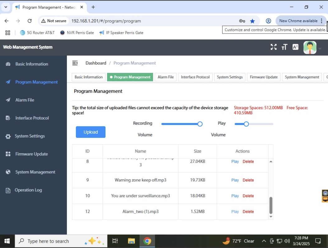Image resolution: width=328 pixels, height=248 pixels.
Task: Play Warning zone keep off.mp3
Action: 235,180
